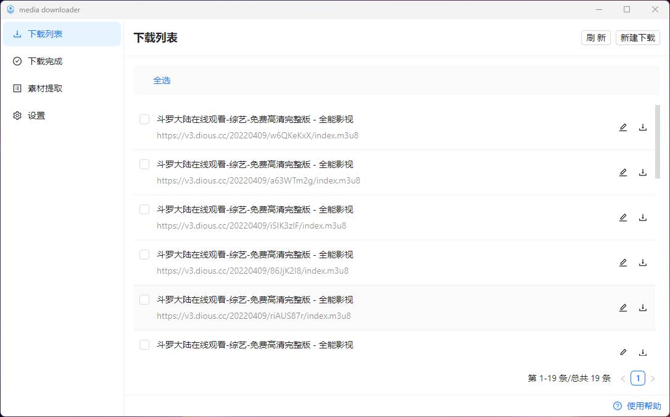The height and width of the screenshot is (417, 670).
Task: Select the riAUS87r item checkbox
Action: click(x=144, y=300)
